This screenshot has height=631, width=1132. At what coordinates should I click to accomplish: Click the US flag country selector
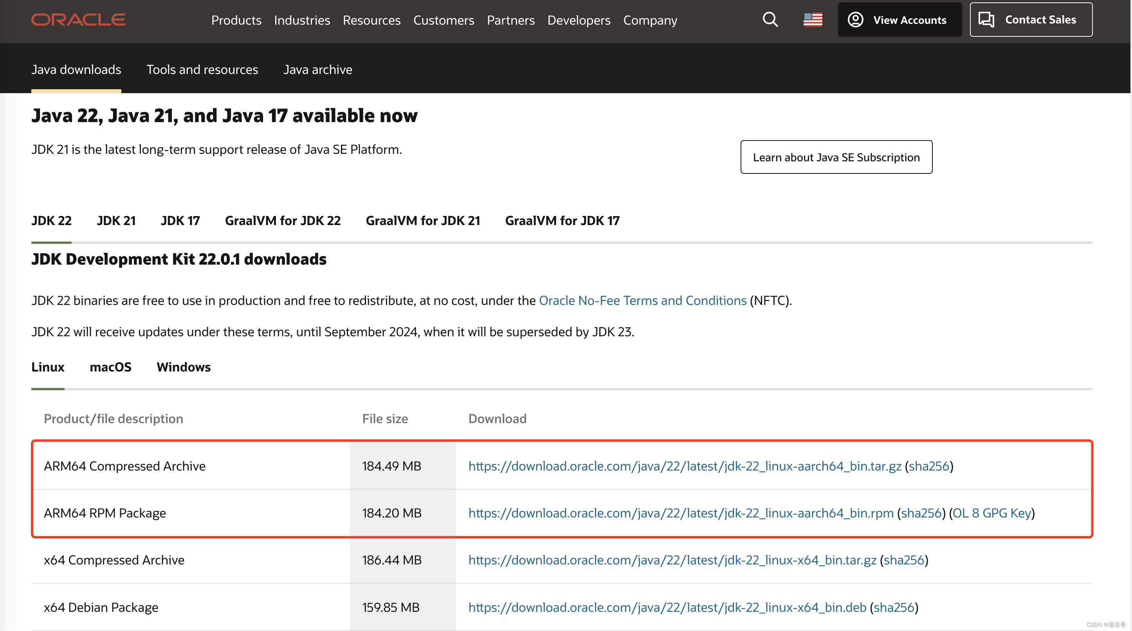813,20
